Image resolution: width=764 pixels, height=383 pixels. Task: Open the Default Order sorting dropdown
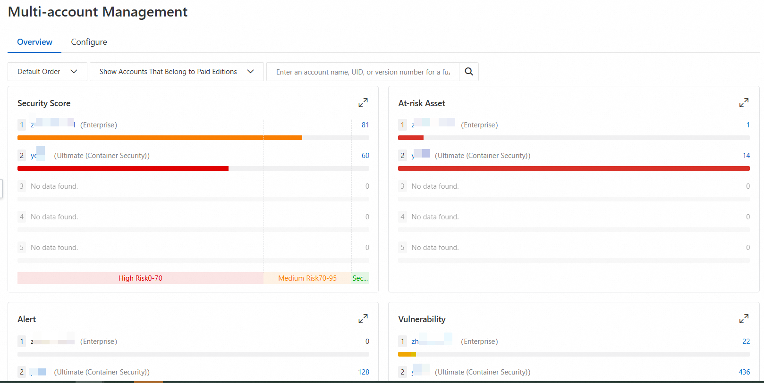[x=47, y=72]
